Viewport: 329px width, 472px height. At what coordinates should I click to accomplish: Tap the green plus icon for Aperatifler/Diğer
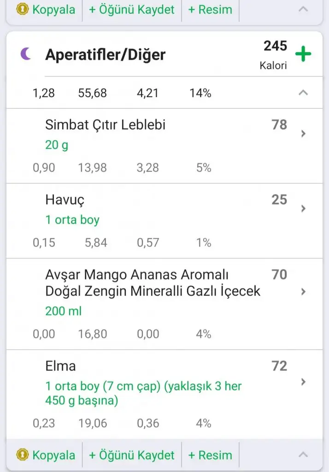click(x=303, y=54)
